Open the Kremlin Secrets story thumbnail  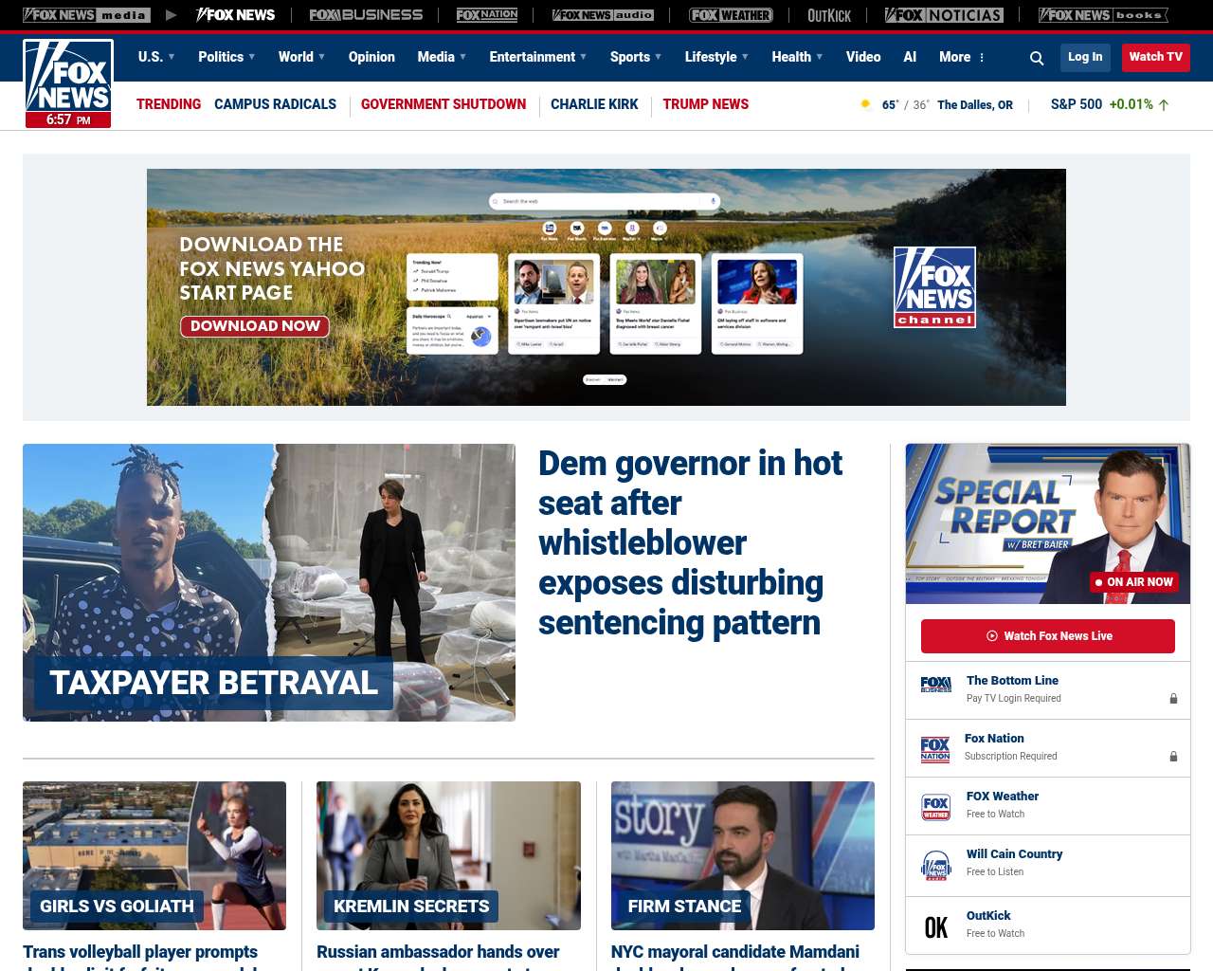click(448, 855)
